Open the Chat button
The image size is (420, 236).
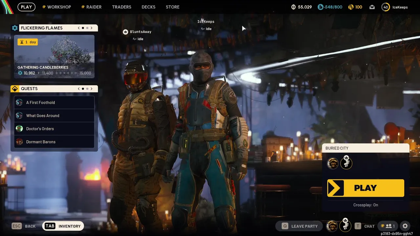click(x=364, y=226)
